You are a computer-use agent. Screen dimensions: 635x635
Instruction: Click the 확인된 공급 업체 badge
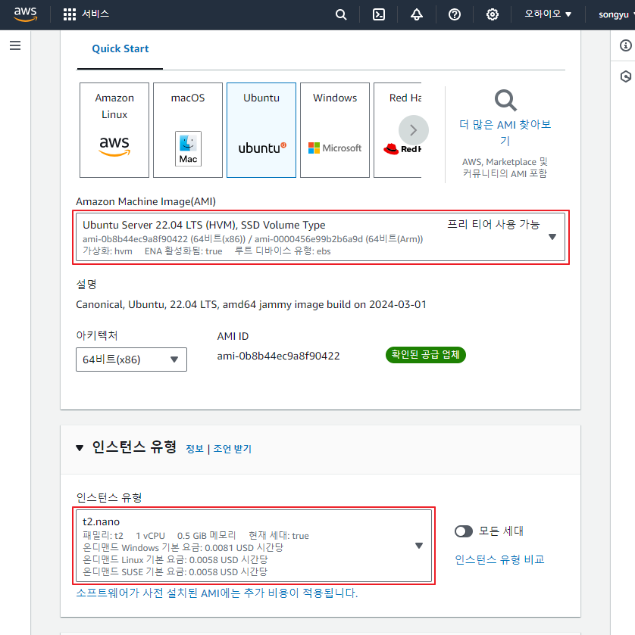(x=425, y=355)
